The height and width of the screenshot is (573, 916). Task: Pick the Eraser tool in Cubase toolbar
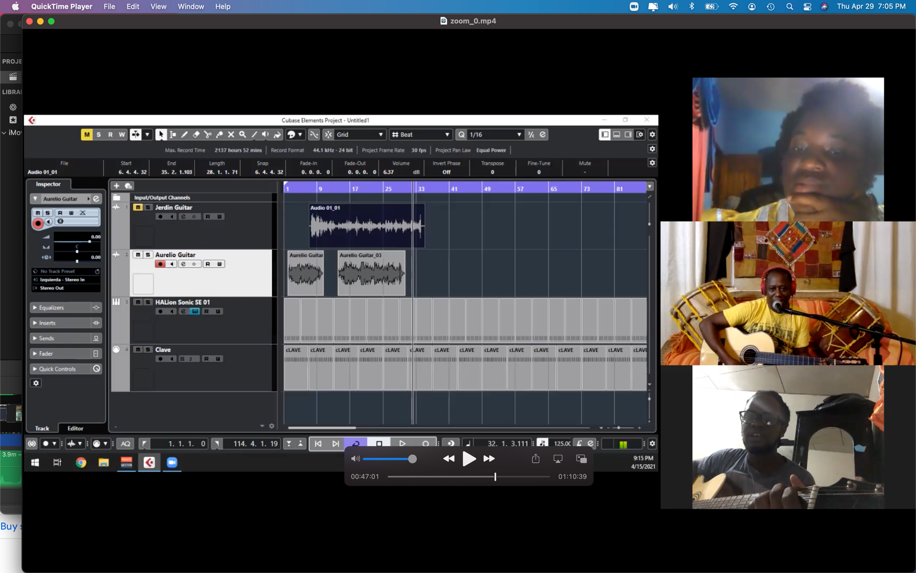[196, 135]
